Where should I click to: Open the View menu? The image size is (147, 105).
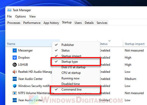(32, 16)
